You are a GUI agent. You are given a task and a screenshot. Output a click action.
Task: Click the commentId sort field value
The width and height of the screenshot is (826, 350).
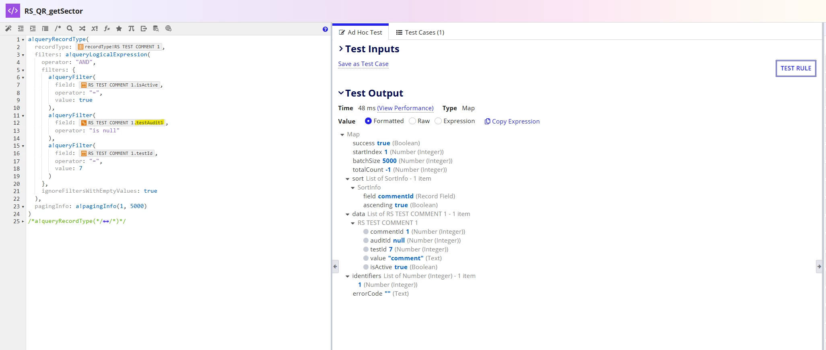[395, 196]
